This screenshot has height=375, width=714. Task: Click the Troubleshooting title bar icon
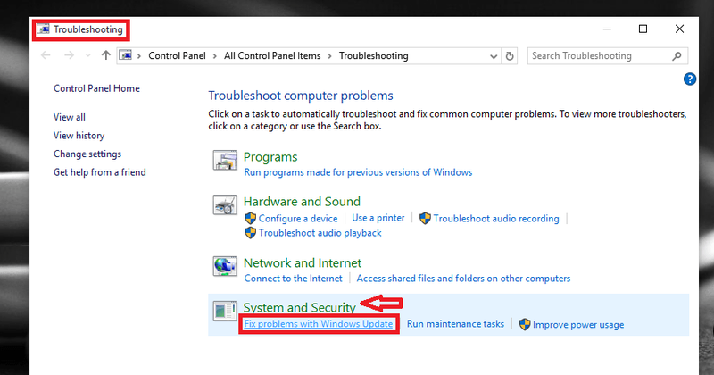click(x=43, y=29)
